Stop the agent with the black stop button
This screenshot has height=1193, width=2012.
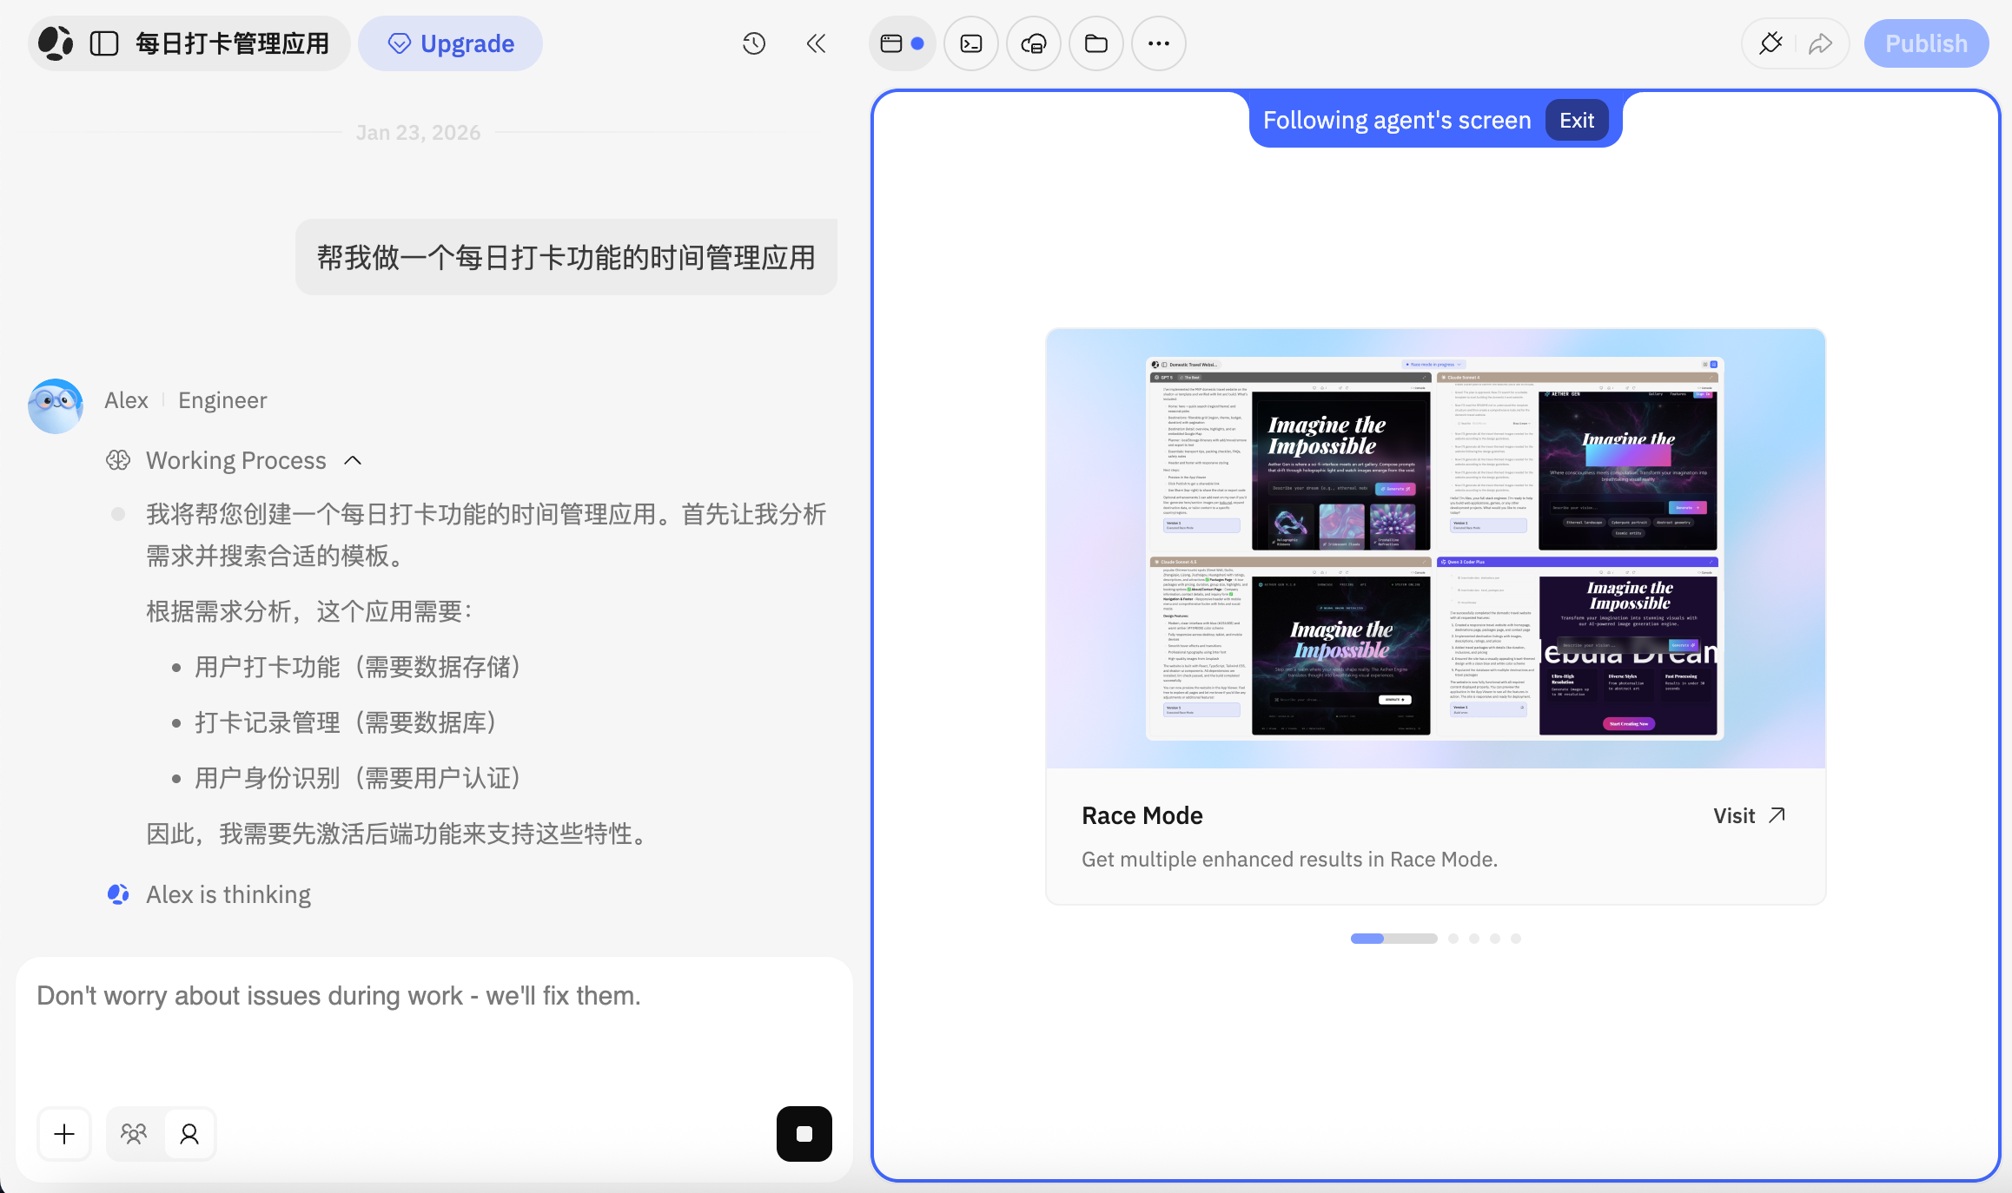tap(804, 1133)
